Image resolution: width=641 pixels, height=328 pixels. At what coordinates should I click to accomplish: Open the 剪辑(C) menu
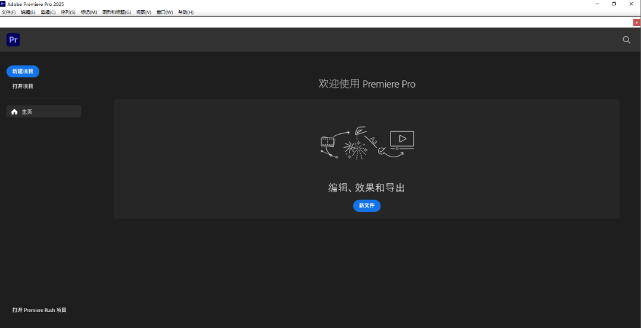48,12
